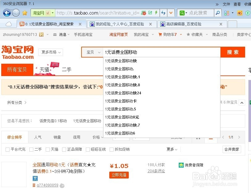The height and width of the screenshot is (193, 251).
Task: Open the 宝贝 search type dropdown
Action: (93, 52)
